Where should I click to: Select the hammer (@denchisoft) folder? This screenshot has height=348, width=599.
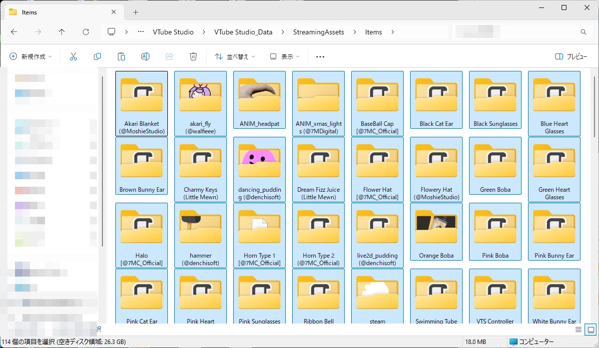tap(200, 236)
